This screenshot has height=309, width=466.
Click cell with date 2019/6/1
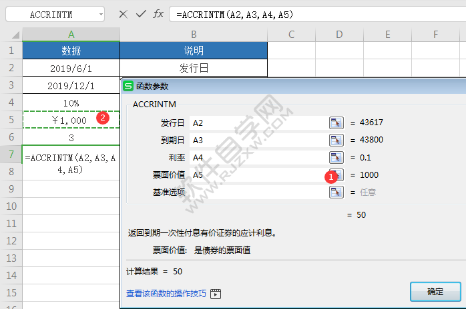[x=71, y=68]
